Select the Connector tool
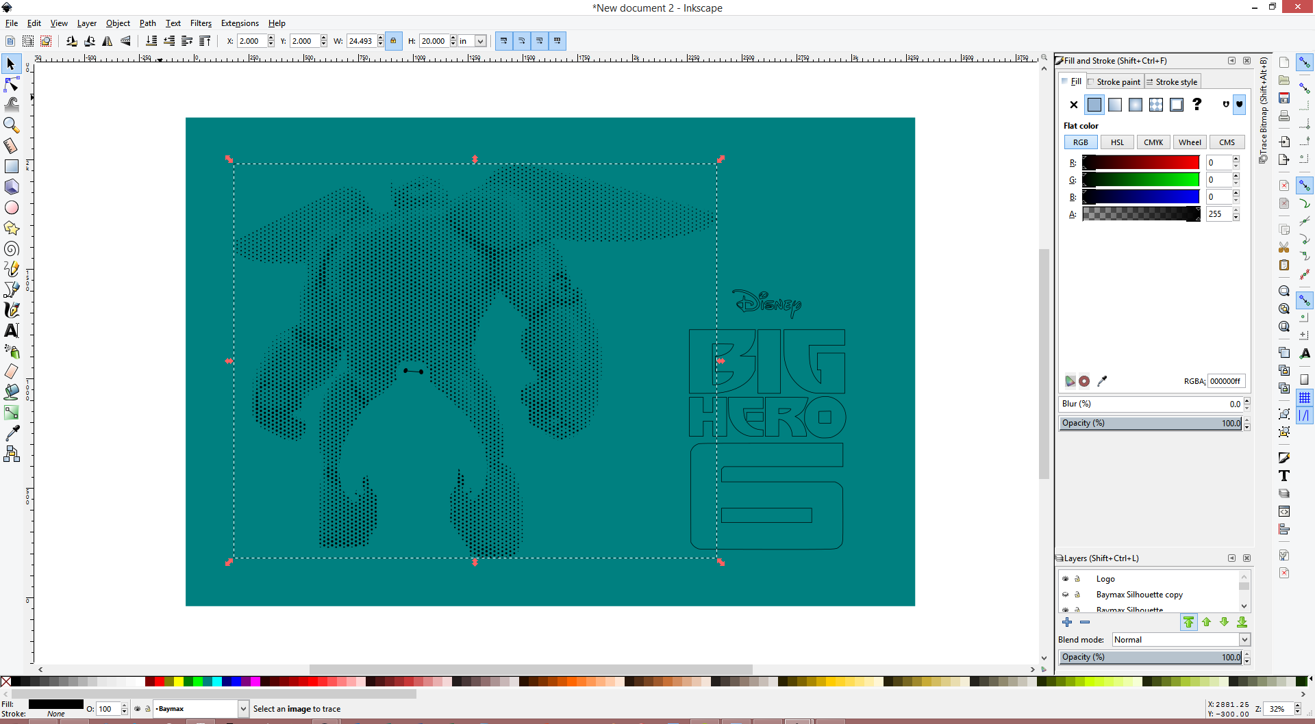Viewport: 1315px width, 724px height. (x=11, y=454)
